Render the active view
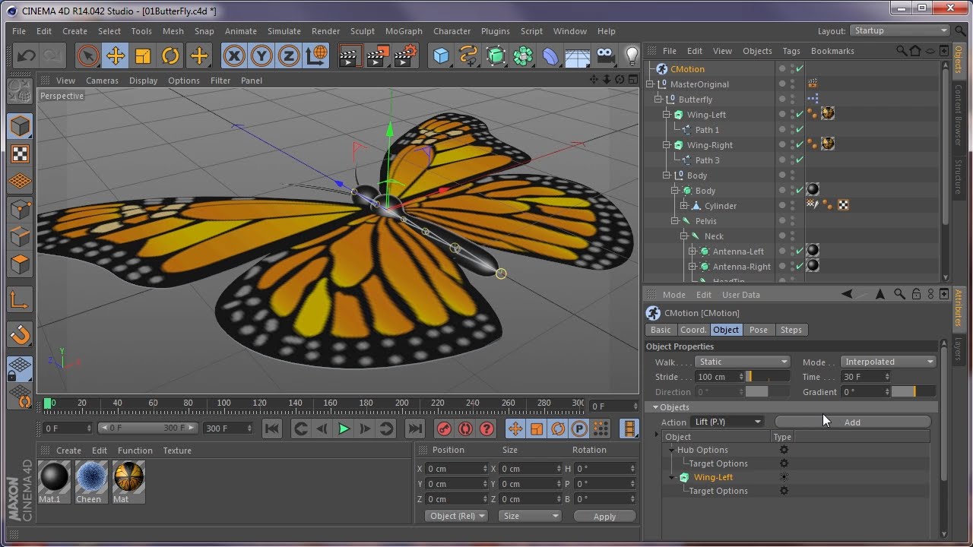The image size is (973, 547). (350, 55)
